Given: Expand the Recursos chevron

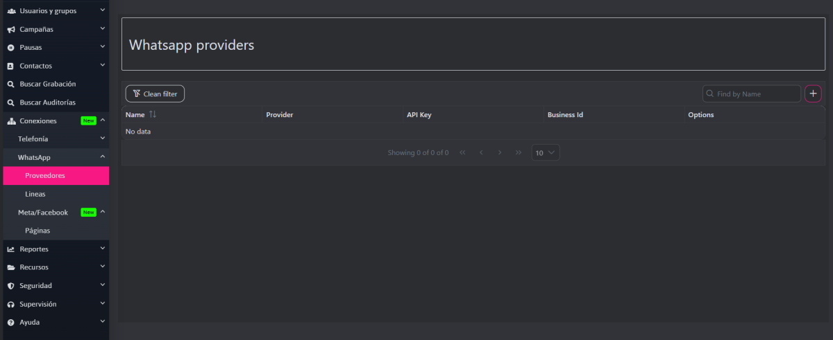Looking at the screenshot, I should (103, 267).
